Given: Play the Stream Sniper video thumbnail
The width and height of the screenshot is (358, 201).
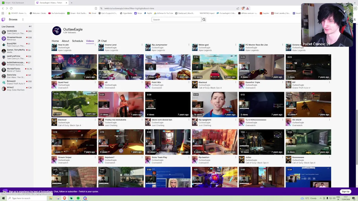Looking at the screenshot, I should 74,142.
